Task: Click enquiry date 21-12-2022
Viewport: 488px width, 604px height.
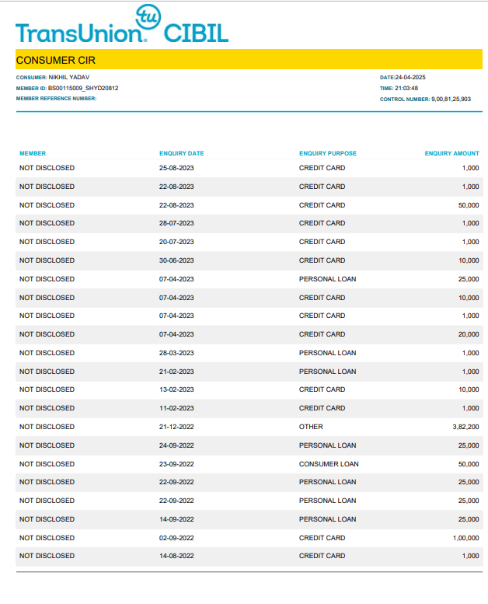Action: 176,427
